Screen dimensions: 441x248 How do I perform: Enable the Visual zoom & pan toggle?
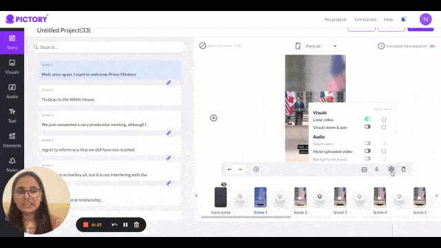tap(367, 127)
